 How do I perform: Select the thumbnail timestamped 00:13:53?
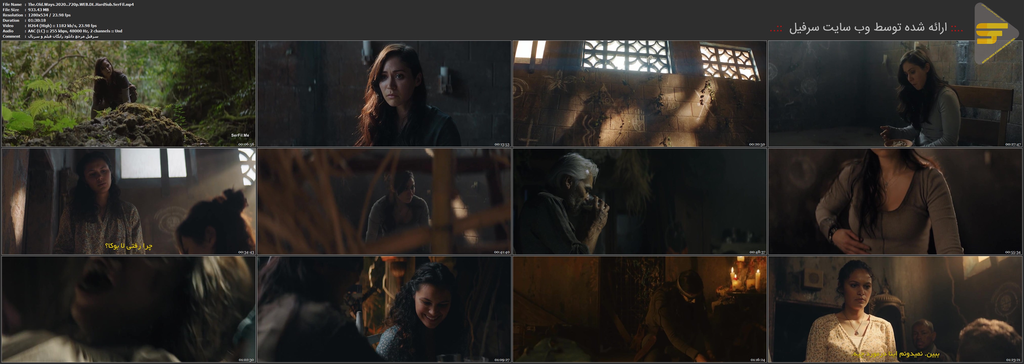point(384,94)
